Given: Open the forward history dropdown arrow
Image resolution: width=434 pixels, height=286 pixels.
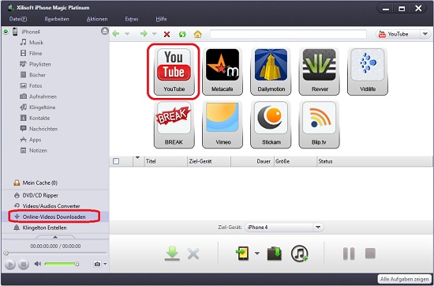Looking at the screenshot, I should pos(155,34).
